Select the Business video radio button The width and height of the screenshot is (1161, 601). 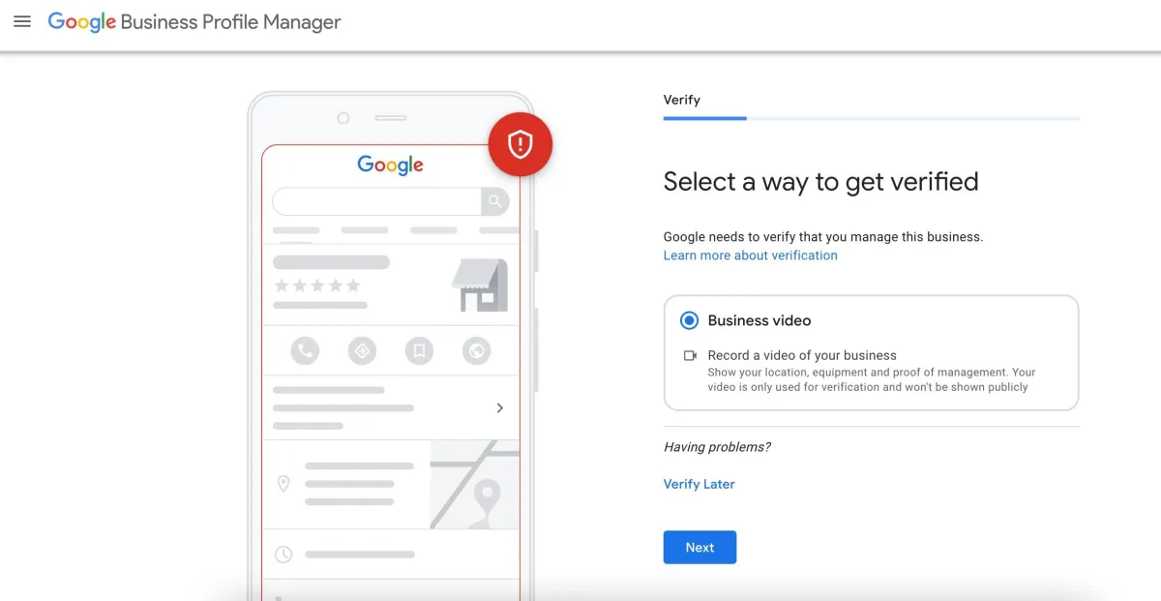pos(689,320)
